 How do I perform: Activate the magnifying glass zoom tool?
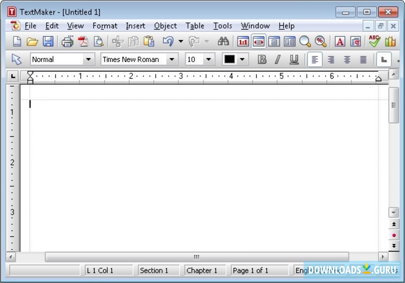(x=305, y=41)
